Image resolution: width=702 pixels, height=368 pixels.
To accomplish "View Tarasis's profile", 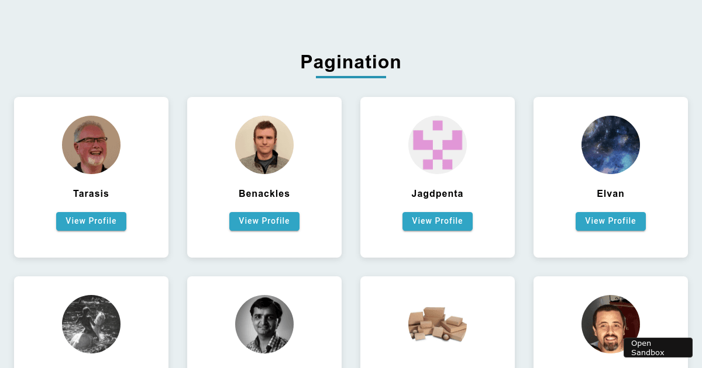I will coord(91,221).
